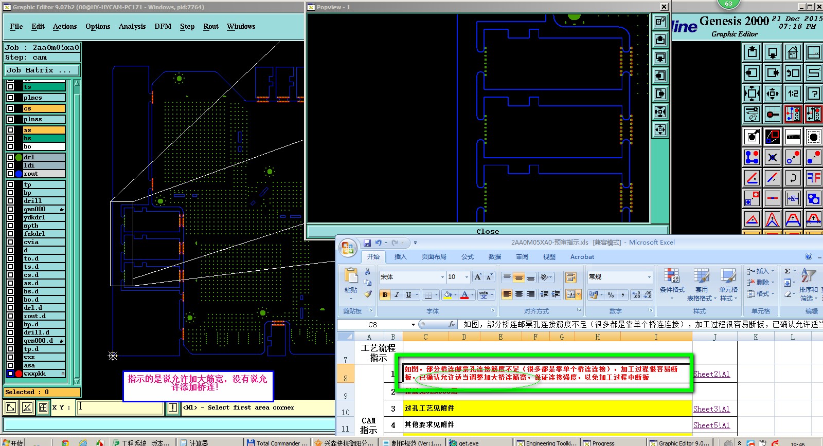Viewport: 823px width, 446px height.
Task: Open the Analysis menu
Action: 132,26
